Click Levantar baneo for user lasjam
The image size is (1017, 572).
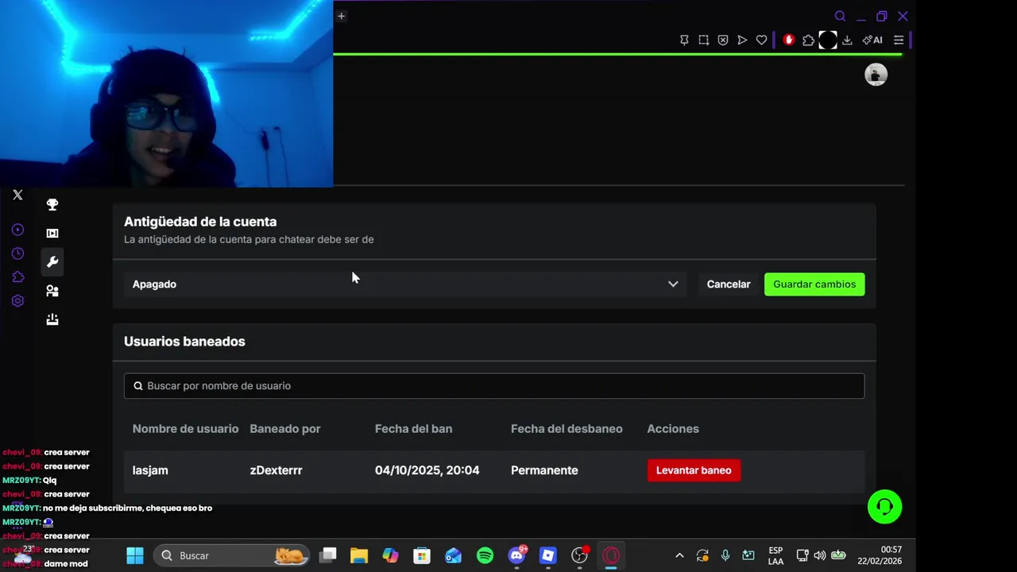coord(694,470)
